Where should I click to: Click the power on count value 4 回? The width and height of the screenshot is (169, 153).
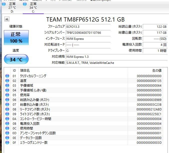coord(155,45)
